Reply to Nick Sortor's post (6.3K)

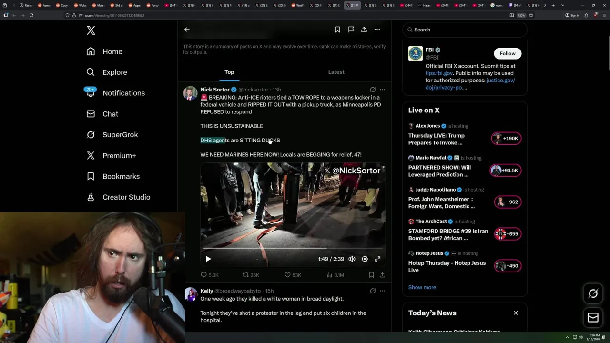point(210,275)
